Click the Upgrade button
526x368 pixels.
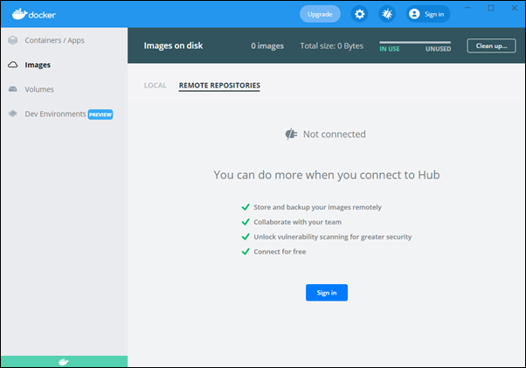coord(320,14)
